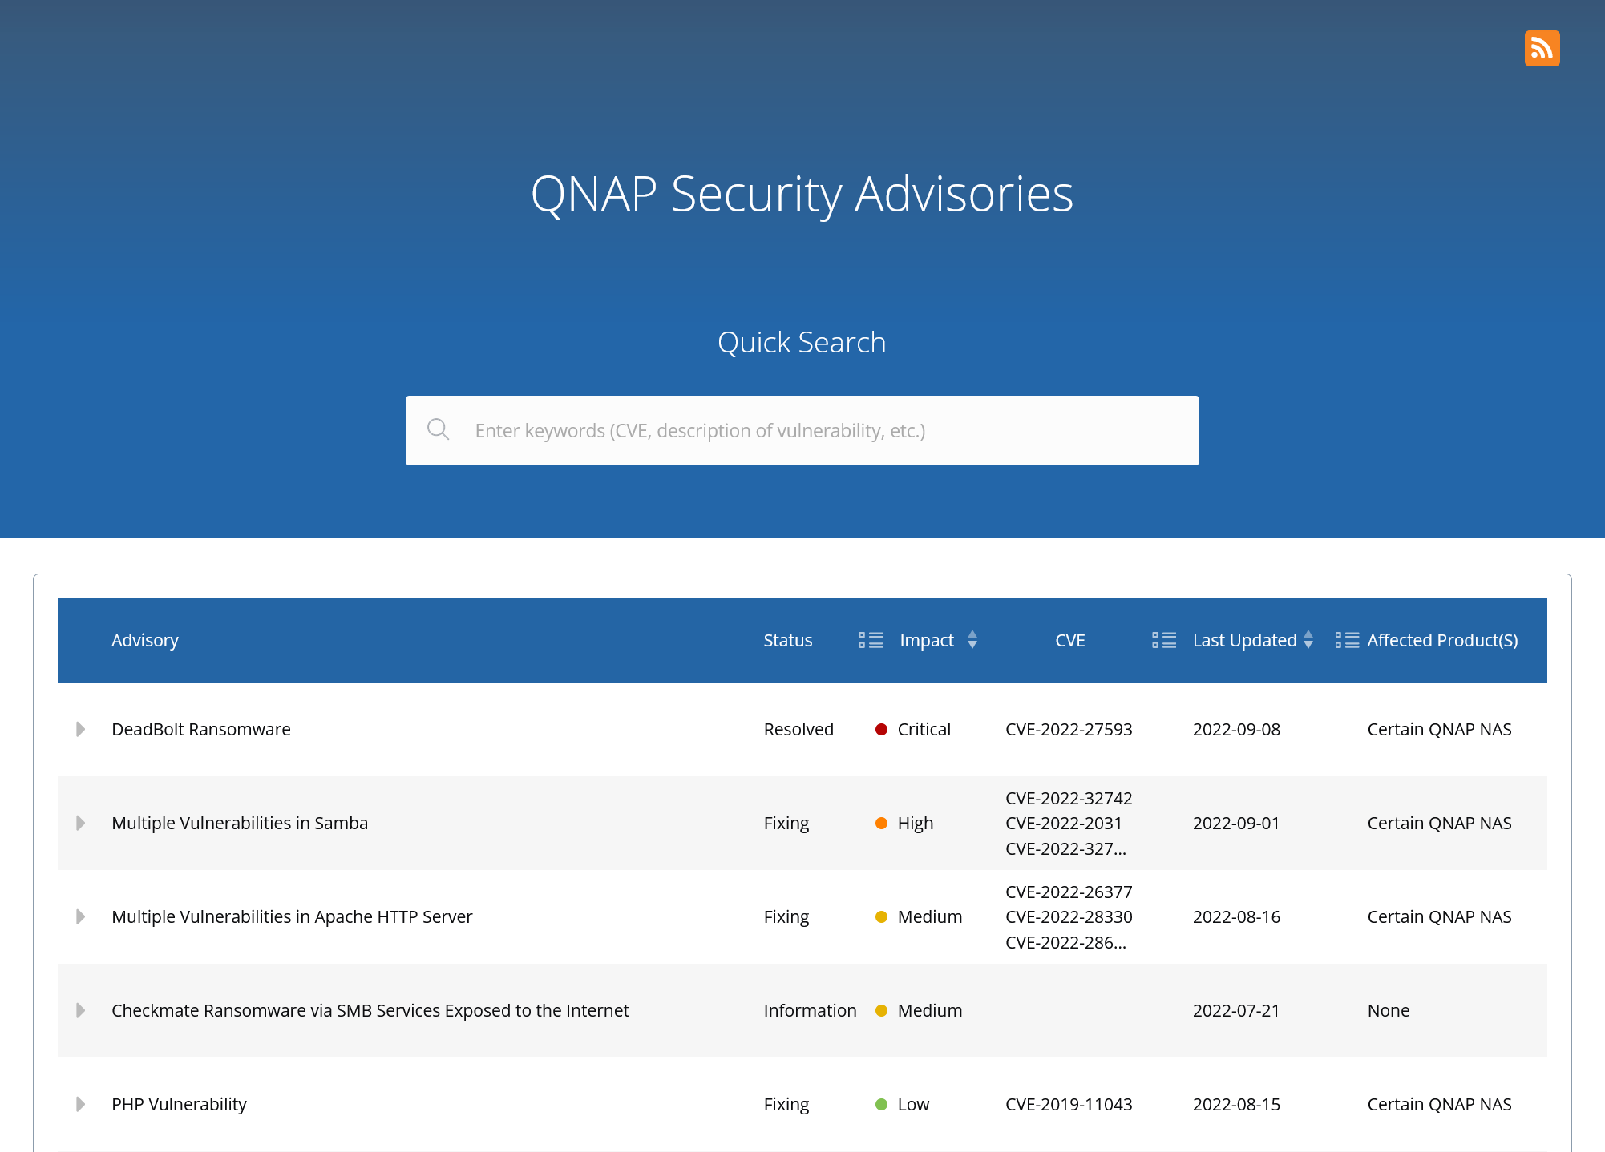Expand the Multiple Vulnerabilities in Samba row
This screenshot has height=1152, width=1605.
[80, 823]
